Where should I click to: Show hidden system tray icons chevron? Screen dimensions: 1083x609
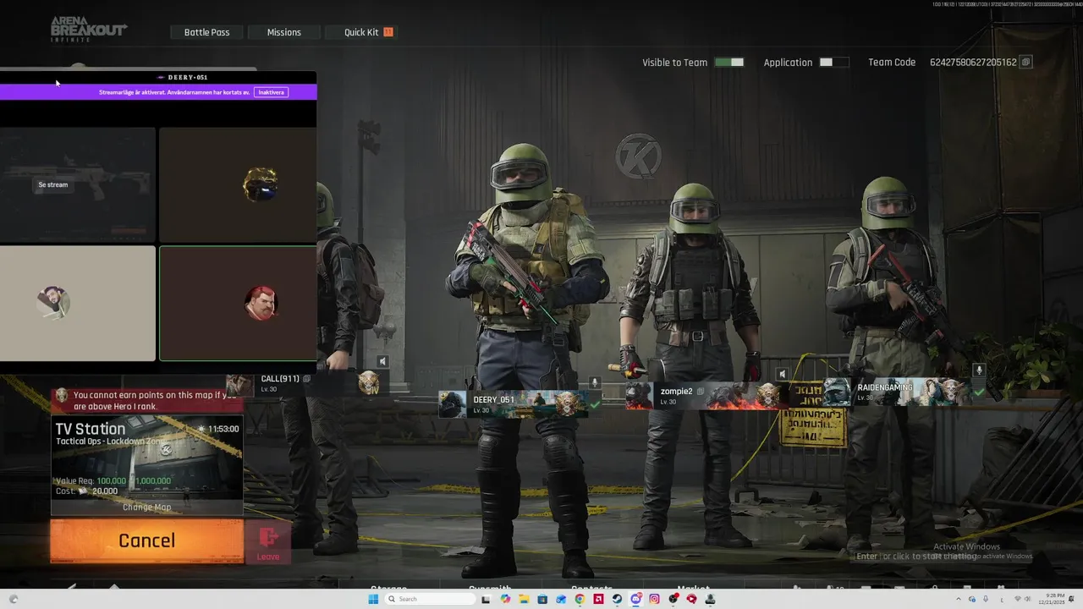pyautogui.click(x=959, y=599)
